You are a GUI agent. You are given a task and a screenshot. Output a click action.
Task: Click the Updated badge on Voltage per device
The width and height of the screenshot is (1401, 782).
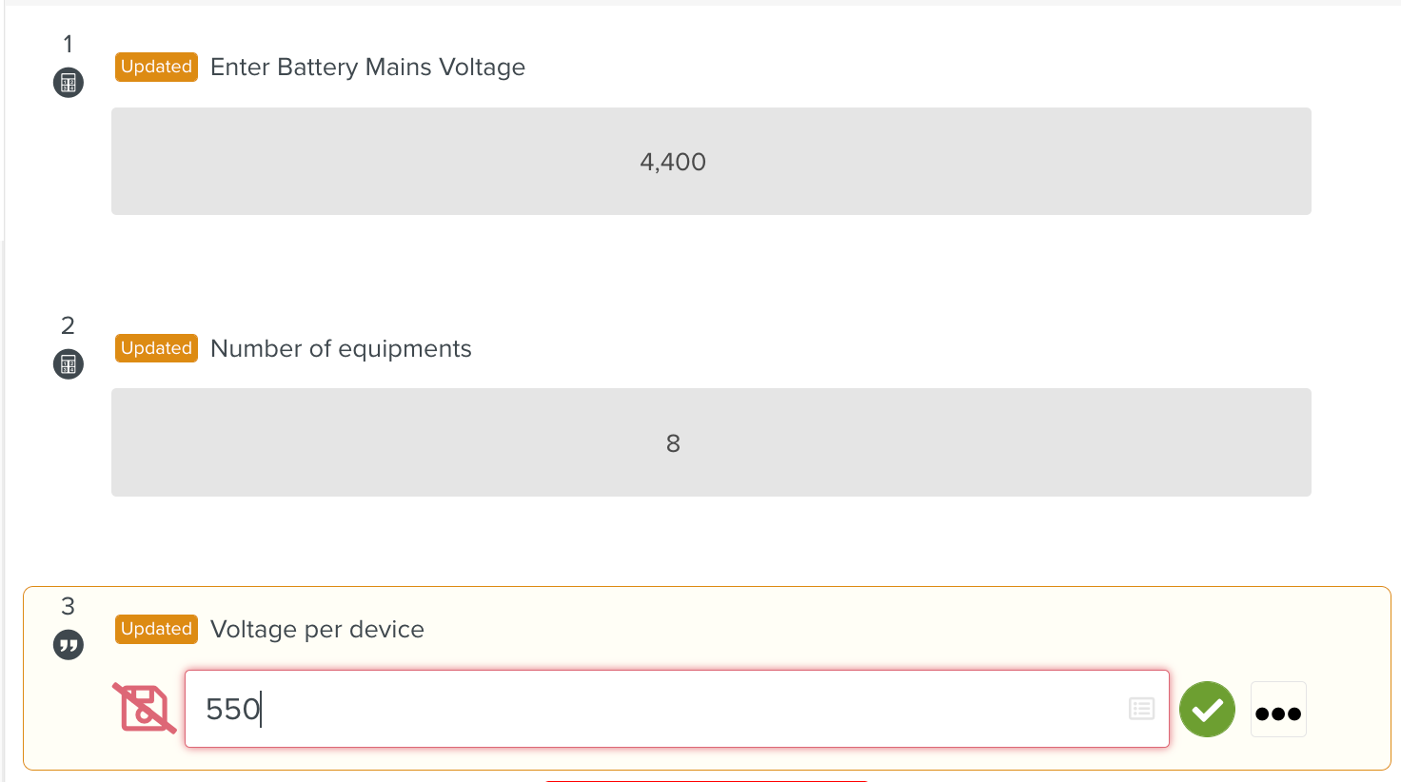[156, 630]
